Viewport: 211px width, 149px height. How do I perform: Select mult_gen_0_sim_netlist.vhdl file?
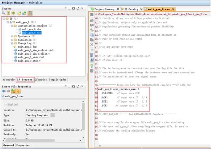point(36,50)
